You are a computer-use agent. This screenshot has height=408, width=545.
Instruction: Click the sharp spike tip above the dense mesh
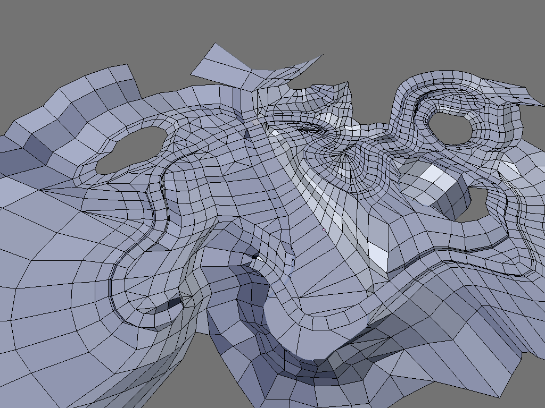point(348,82)
